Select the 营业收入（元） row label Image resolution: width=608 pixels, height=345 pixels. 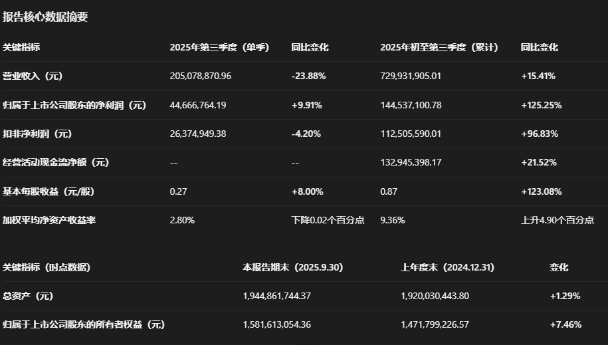point(33,76)
